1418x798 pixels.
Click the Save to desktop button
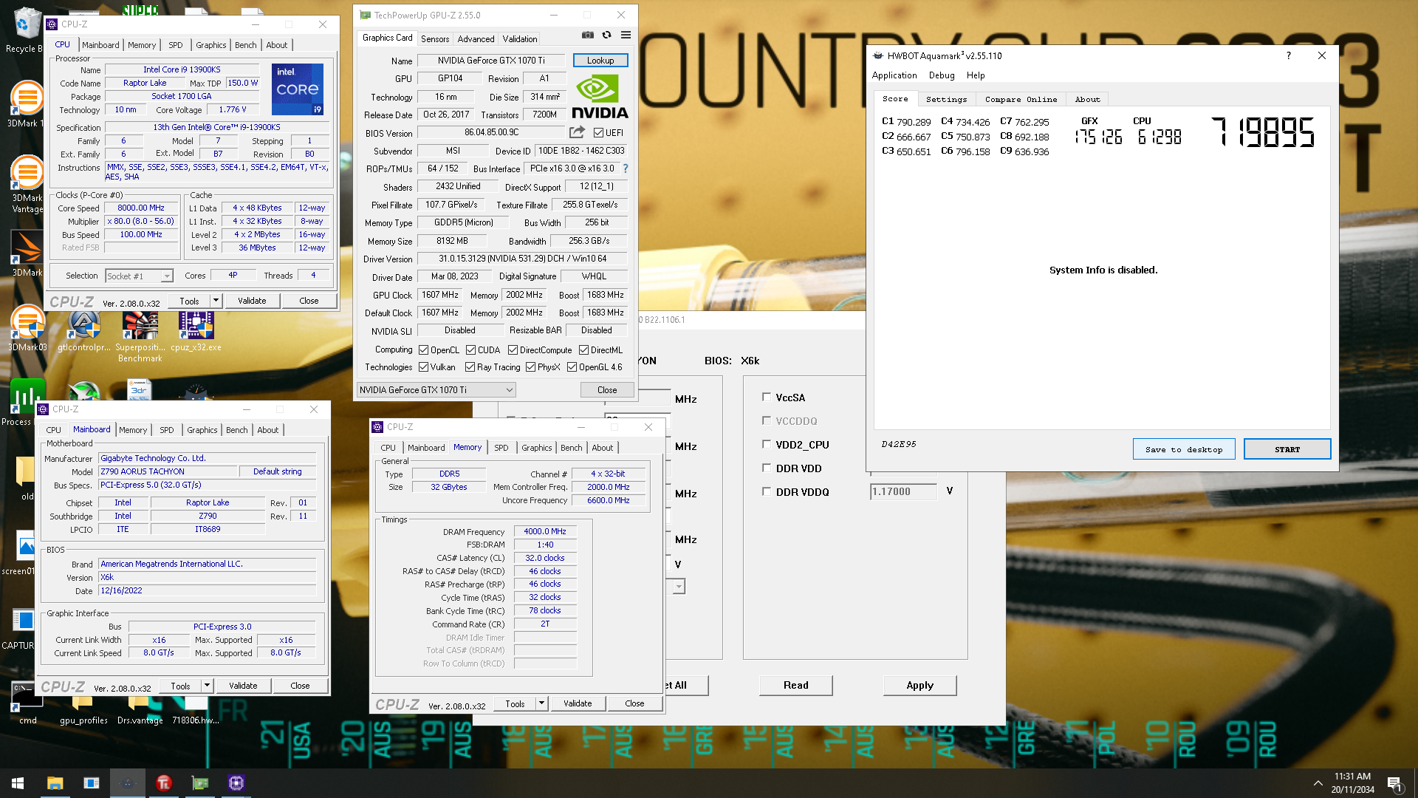[1184, 449]
